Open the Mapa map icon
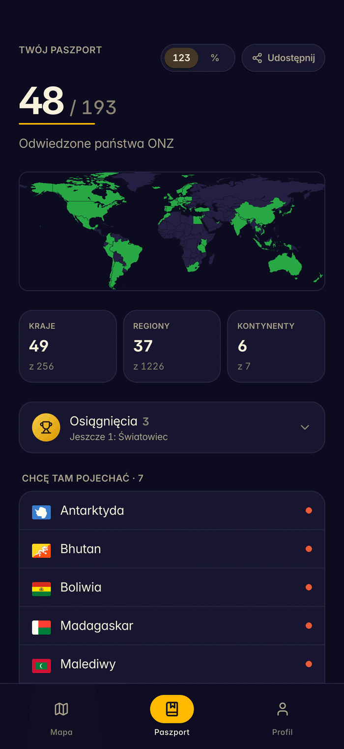Screen dimensions: 344x749 coord(61,709)
